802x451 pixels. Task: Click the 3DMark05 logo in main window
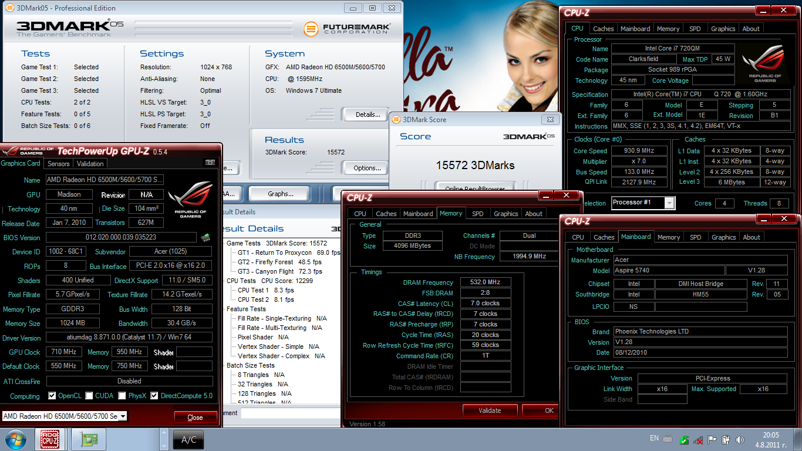point(69,29)
